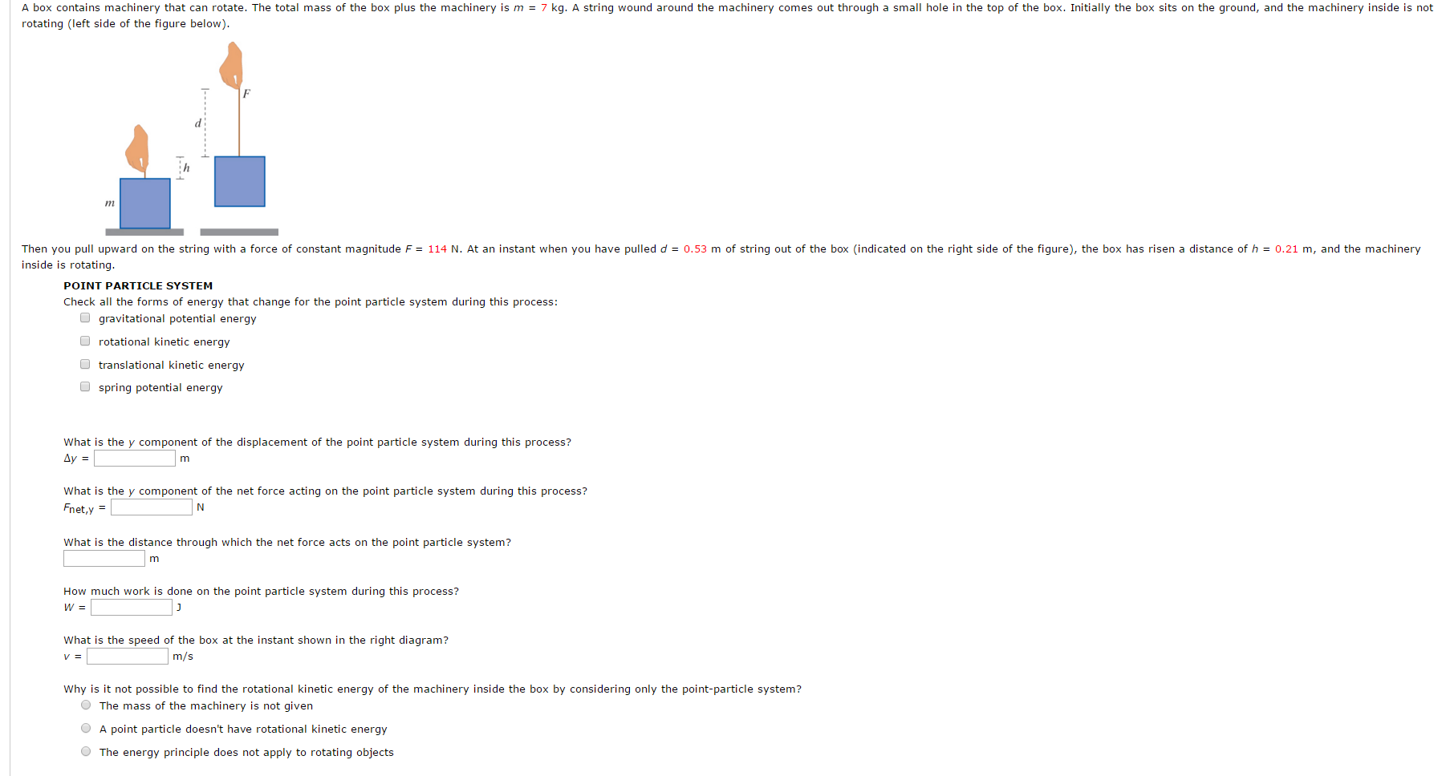Click the W work input field
Image resolution: width=1442 pixels, height=776 pixels.
pyautogui.click(x=132, y=607)
